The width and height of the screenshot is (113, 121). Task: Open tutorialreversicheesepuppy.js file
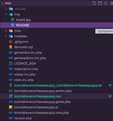(x=36, y=107)
